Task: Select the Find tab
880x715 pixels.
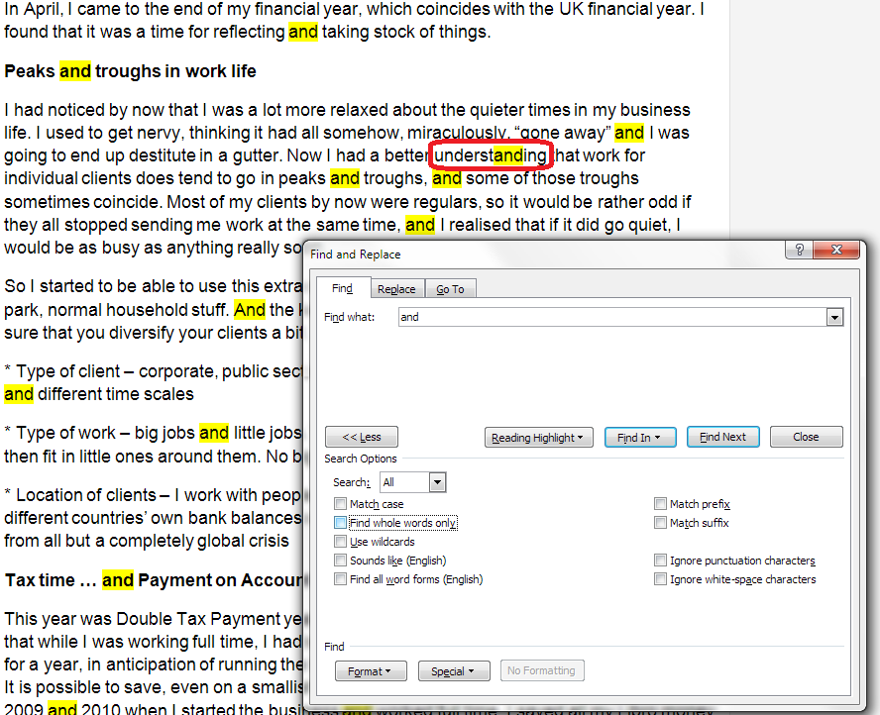Action: [x=342, y=289]
